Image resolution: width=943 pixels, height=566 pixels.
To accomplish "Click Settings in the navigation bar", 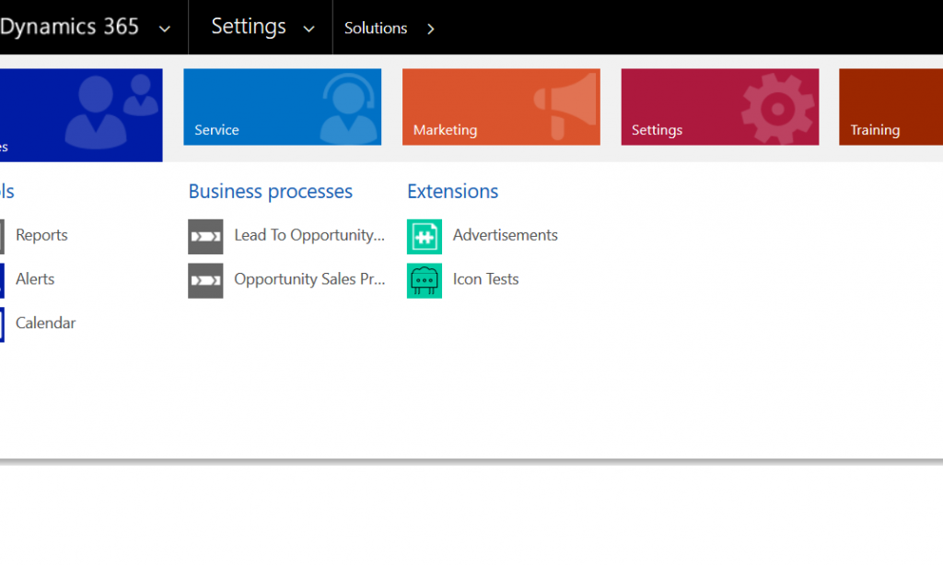I will 249,27.
